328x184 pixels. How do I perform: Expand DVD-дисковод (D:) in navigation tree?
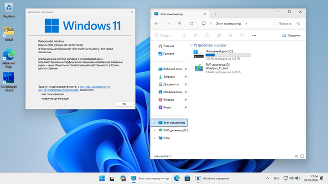pyautogui.click(x=154, y=130)
